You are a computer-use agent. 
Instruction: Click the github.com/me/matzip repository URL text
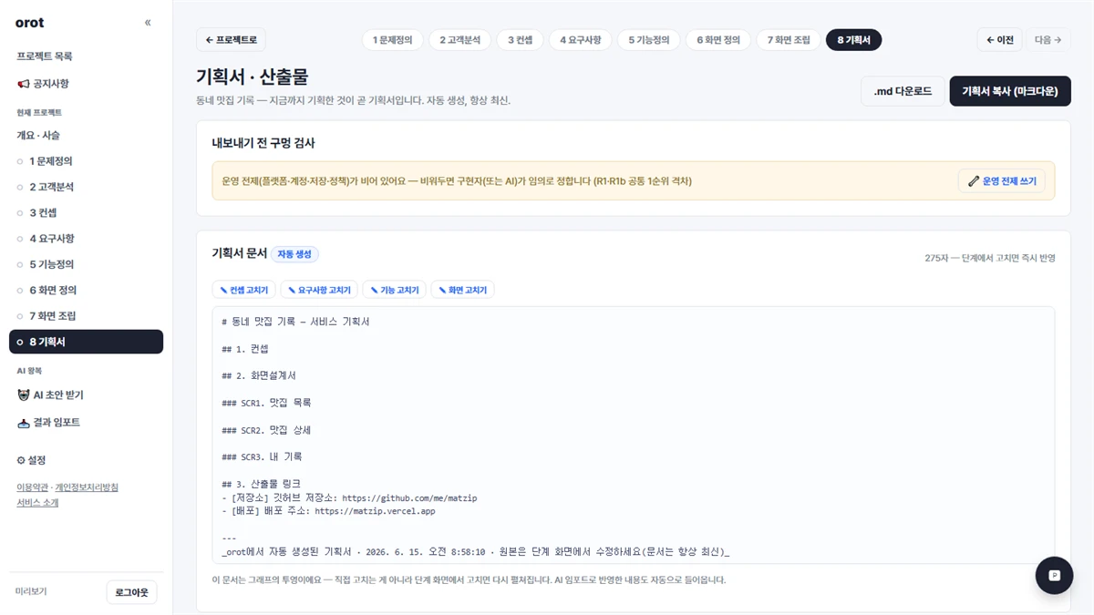coord(409,498)
